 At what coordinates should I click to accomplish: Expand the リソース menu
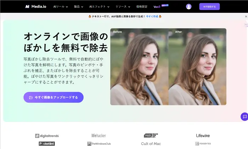tap(123, 7)
